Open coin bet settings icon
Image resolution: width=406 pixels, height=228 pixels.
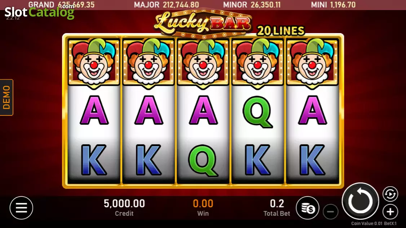click(308, 208)
